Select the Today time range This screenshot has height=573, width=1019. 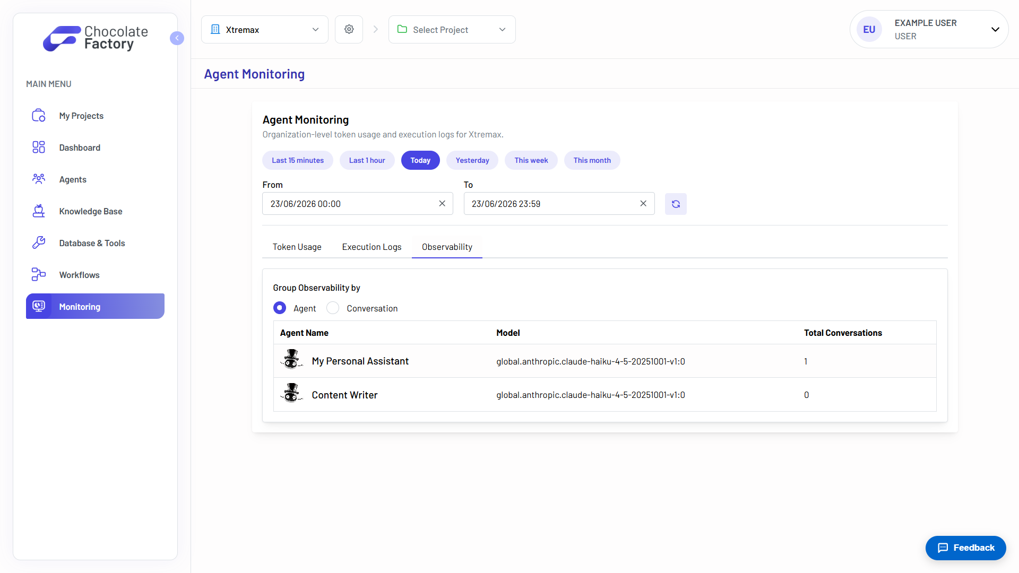click(420, 160)
